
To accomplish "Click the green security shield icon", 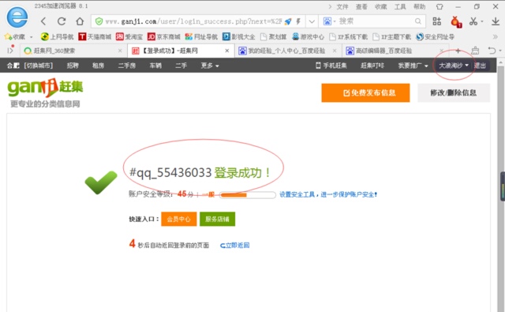I will point(99,21).
